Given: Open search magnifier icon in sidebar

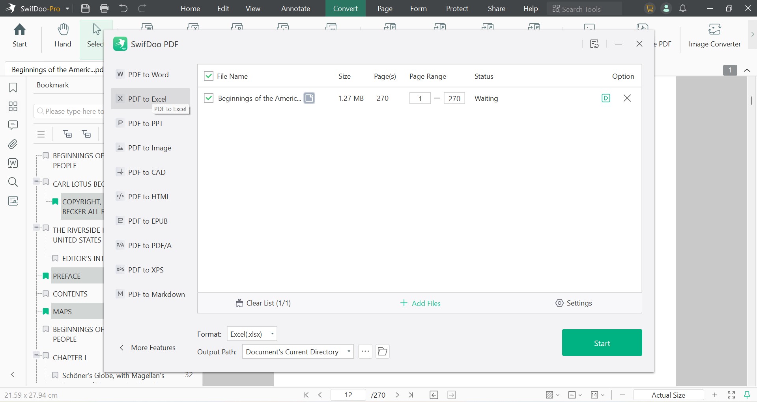Looking at the screenshot, I should pyautogui.click(x=13, y=182).
